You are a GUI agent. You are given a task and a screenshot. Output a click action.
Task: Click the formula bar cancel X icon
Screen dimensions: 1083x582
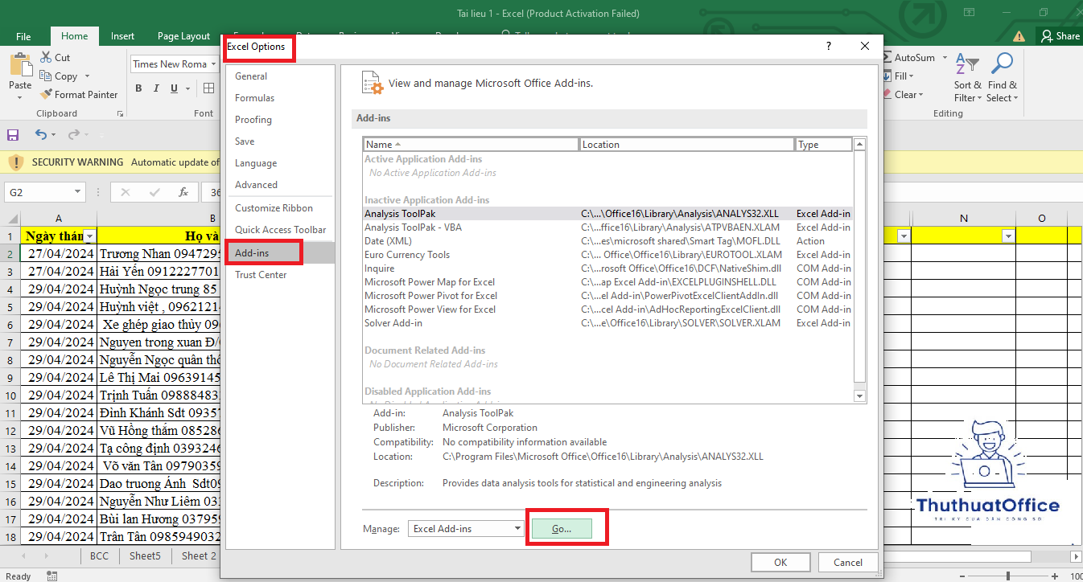tap(126, 192)
